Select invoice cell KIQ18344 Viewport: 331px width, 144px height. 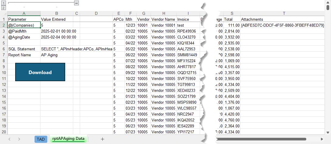coord(188,43)
